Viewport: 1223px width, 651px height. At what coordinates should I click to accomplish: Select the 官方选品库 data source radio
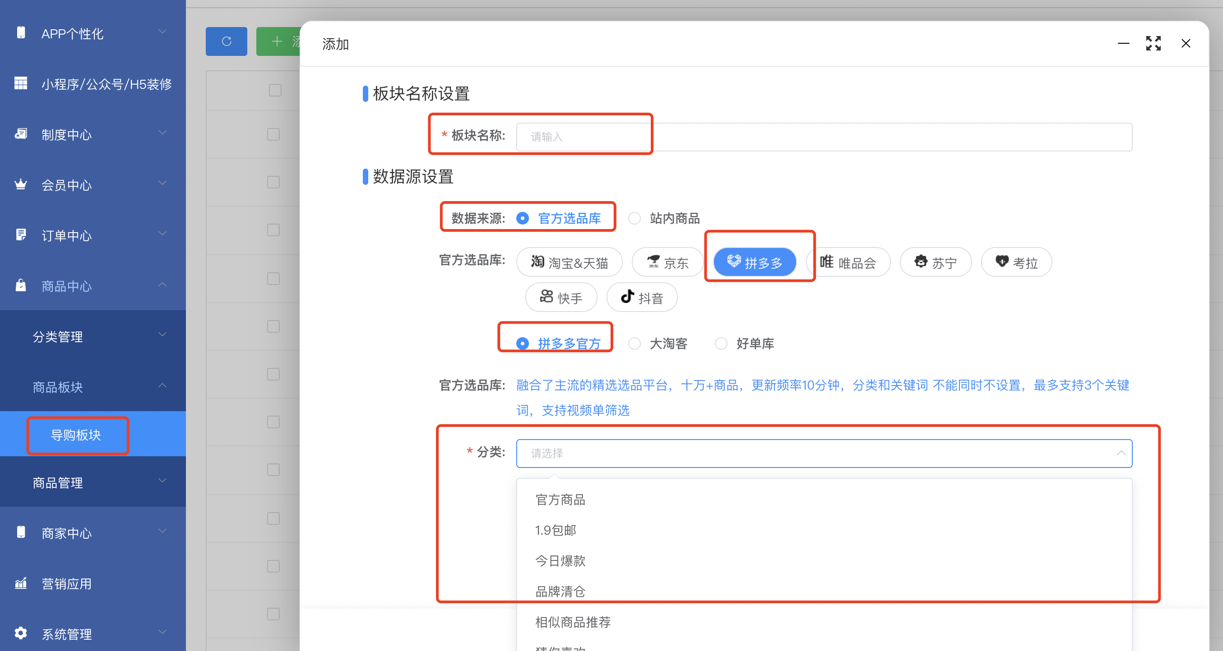click(x=522, y=218)
